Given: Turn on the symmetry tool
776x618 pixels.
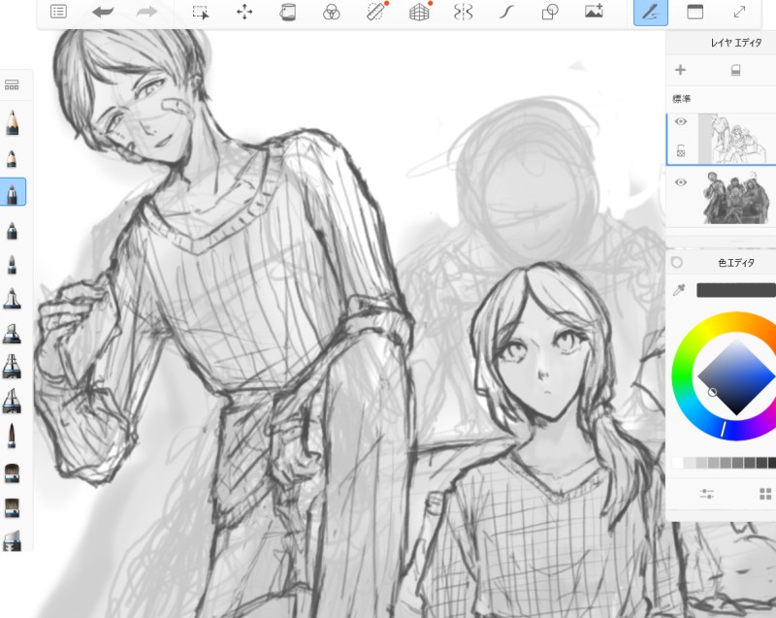Looking at the screenshot, I should click(464, 12).
